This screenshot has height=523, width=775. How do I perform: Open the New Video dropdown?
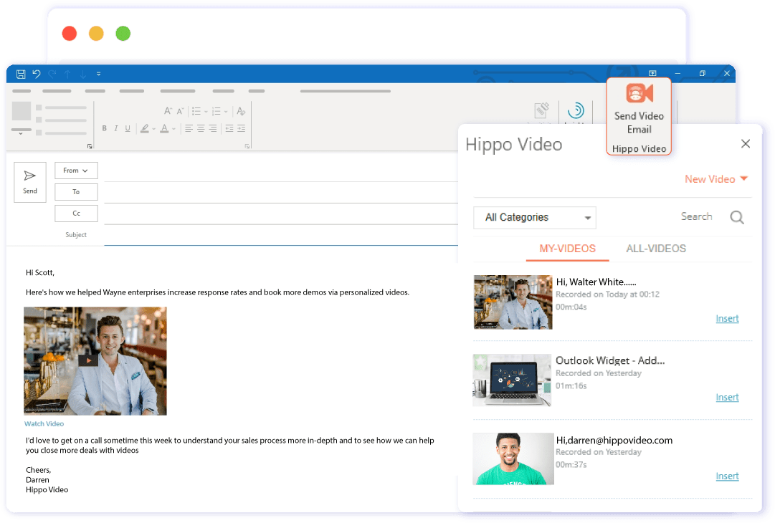pyautogui.click(x=715, y=179)
